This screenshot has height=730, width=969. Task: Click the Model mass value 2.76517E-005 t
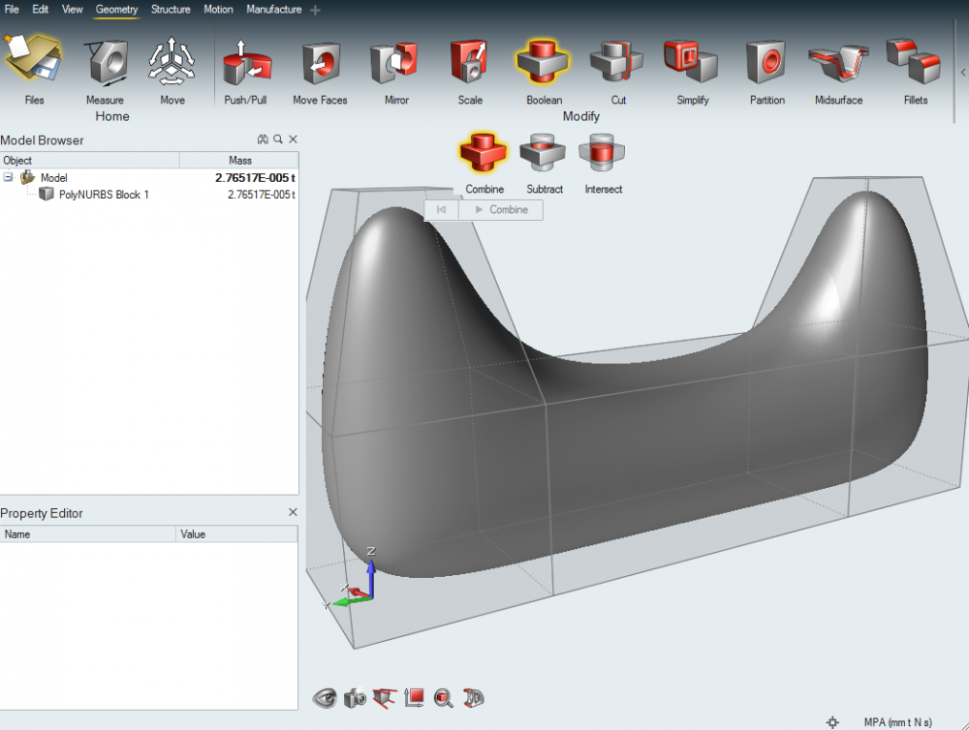point(255,178)
